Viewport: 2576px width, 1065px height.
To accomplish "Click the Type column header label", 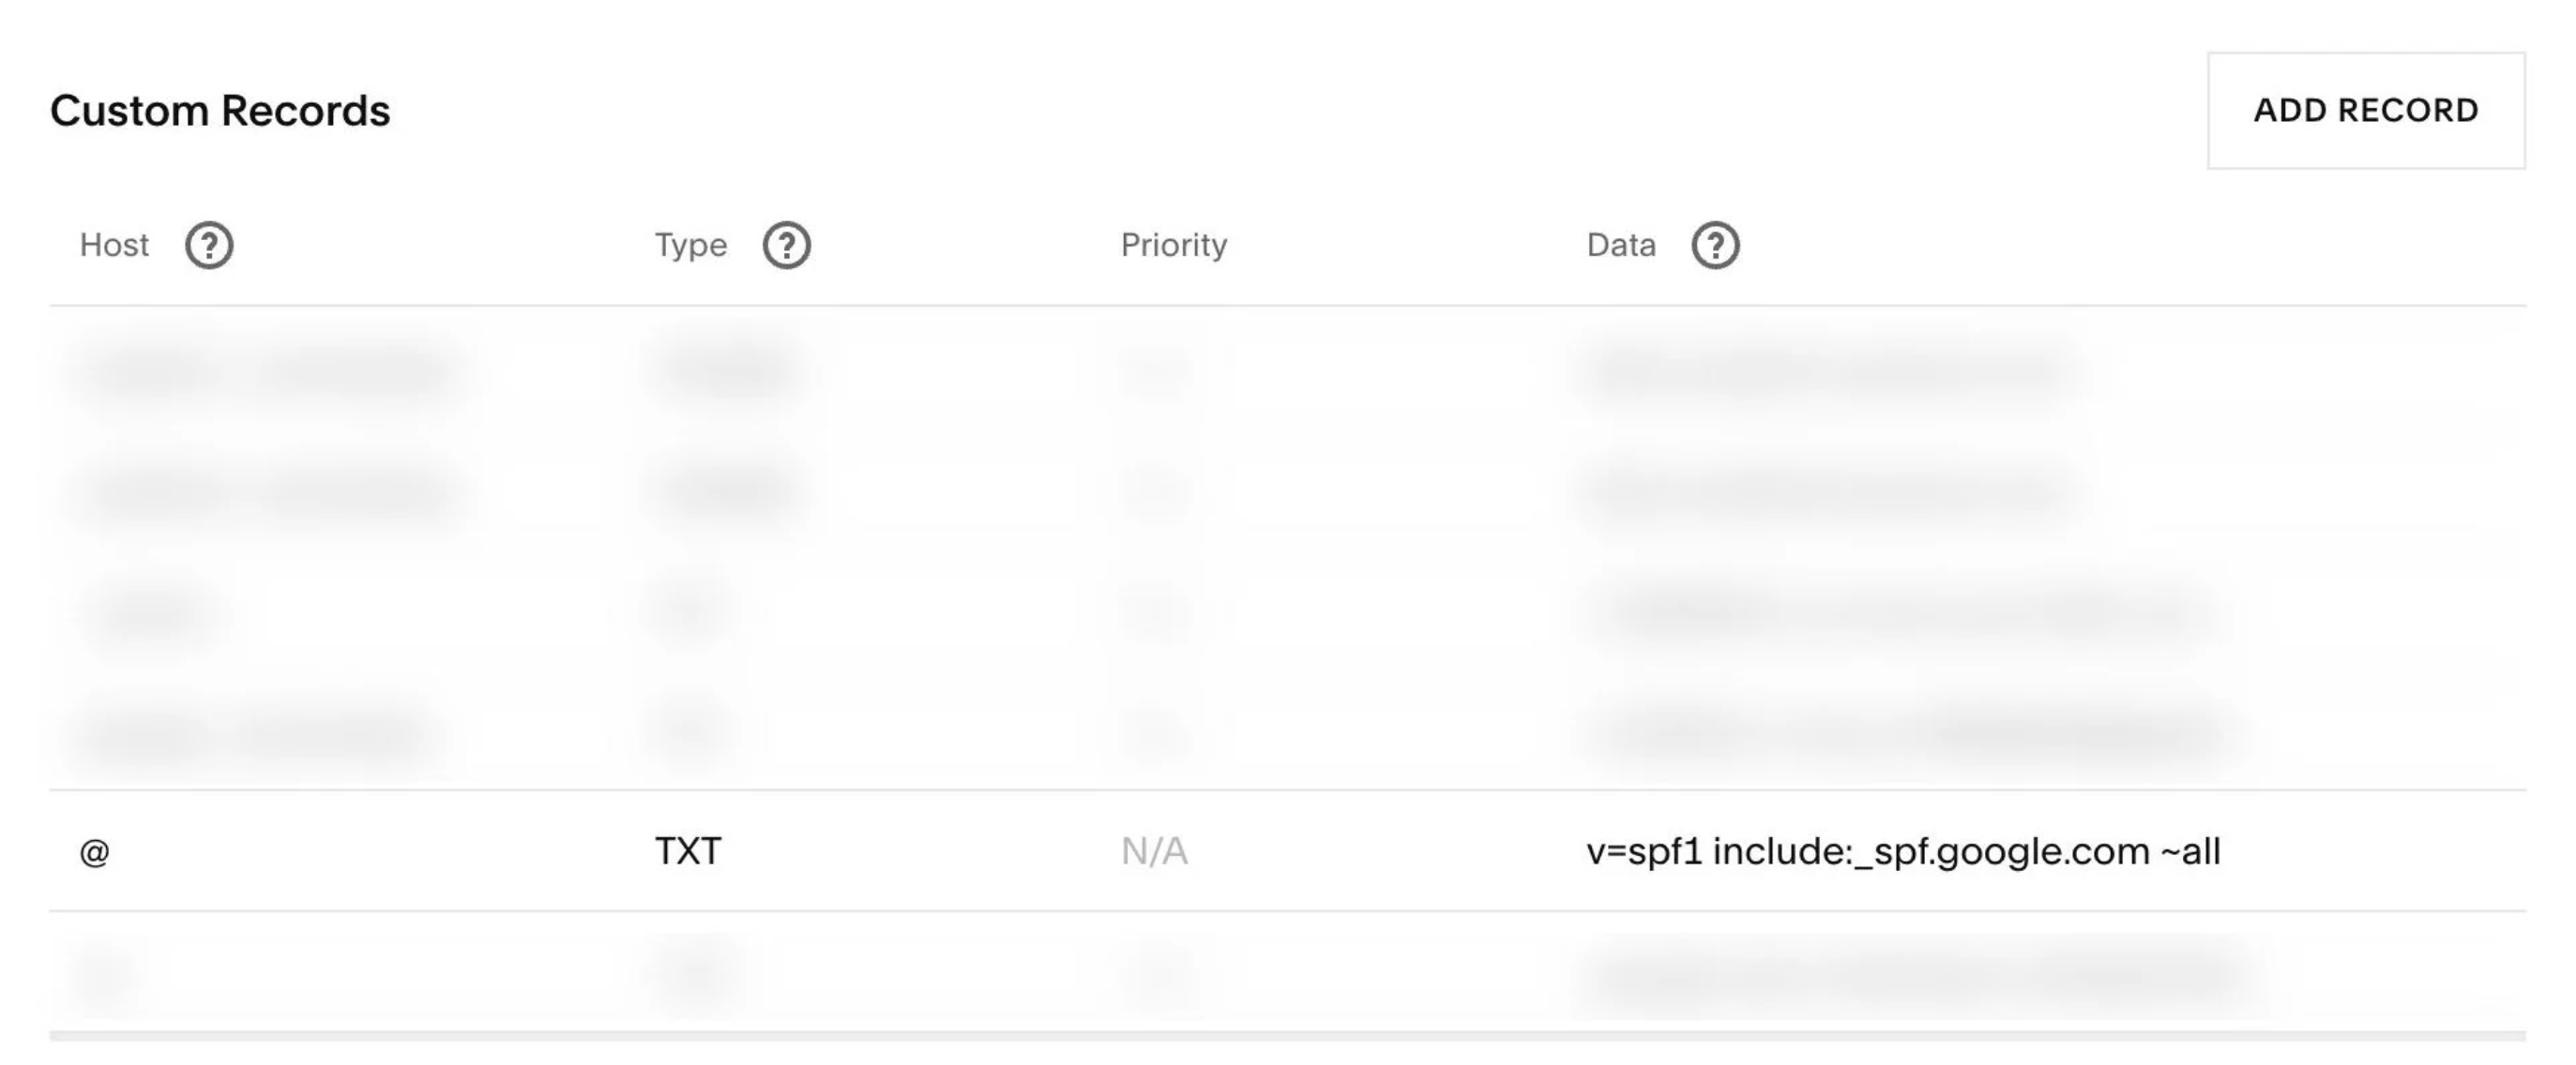I will point(690,246).
